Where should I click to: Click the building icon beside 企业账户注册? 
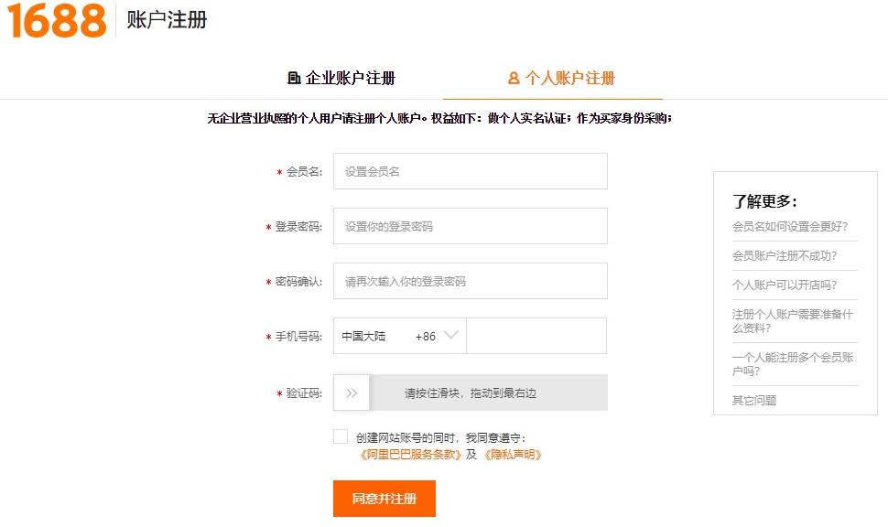(293, 78)
